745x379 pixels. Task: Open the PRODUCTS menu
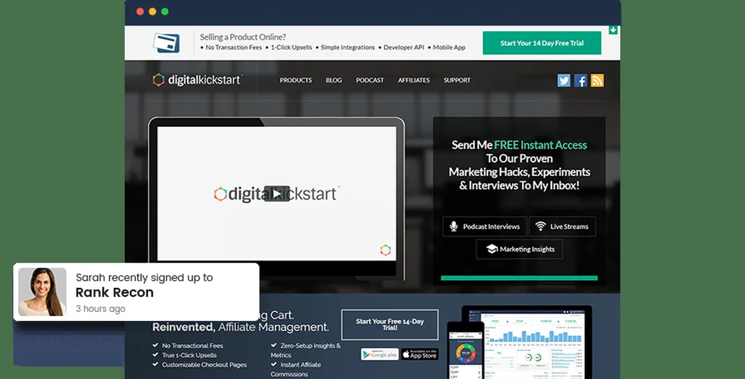tap(296, 81)
